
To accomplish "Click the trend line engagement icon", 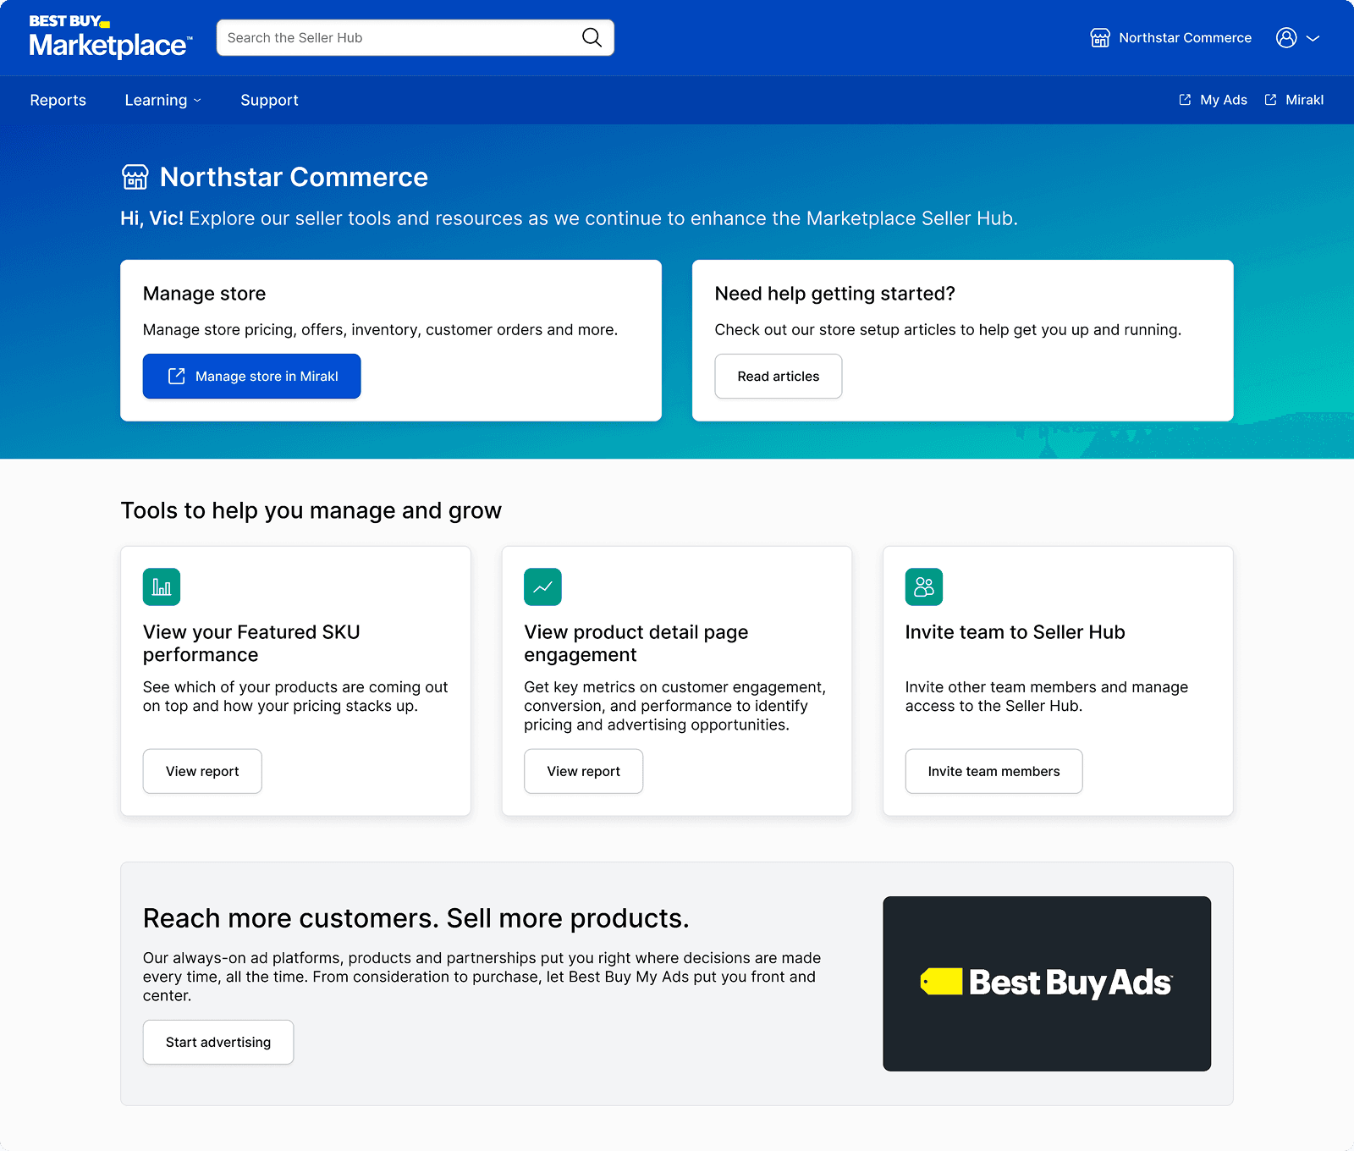I will [542, 587].
